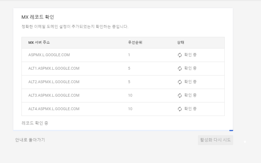Screen dimensions: 261x163
Task: Click the progress bar below the card
Action: (123, 131)
